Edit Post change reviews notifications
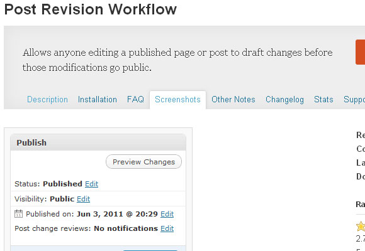 click(167, 228)
